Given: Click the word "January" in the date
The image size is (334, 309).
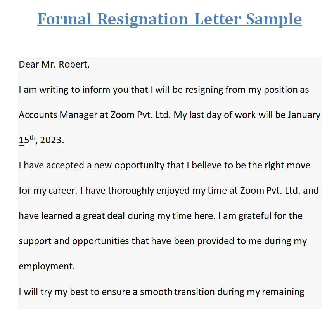Looking at the screenshot, I should pyautogui.click(x=304, y=115).
